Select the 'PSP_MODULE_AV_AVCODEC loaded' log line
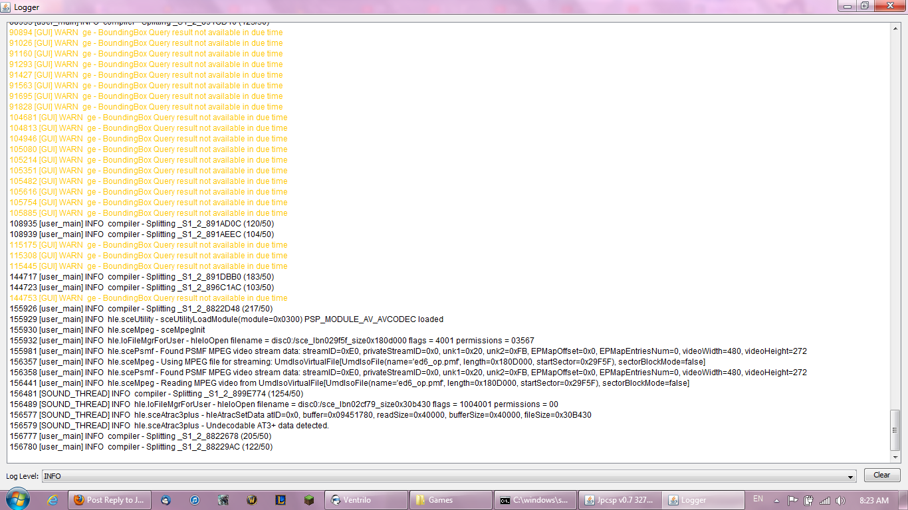Screen dimensions: 908x510 [x=226, y=319]
